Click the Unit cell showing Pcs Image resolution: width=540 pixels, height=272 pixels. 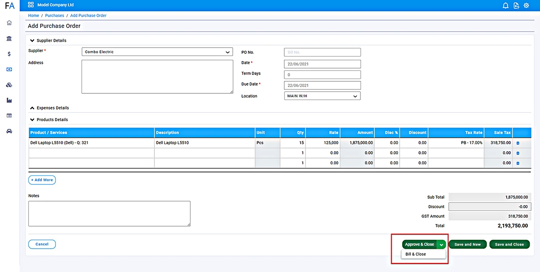(267, 143)
